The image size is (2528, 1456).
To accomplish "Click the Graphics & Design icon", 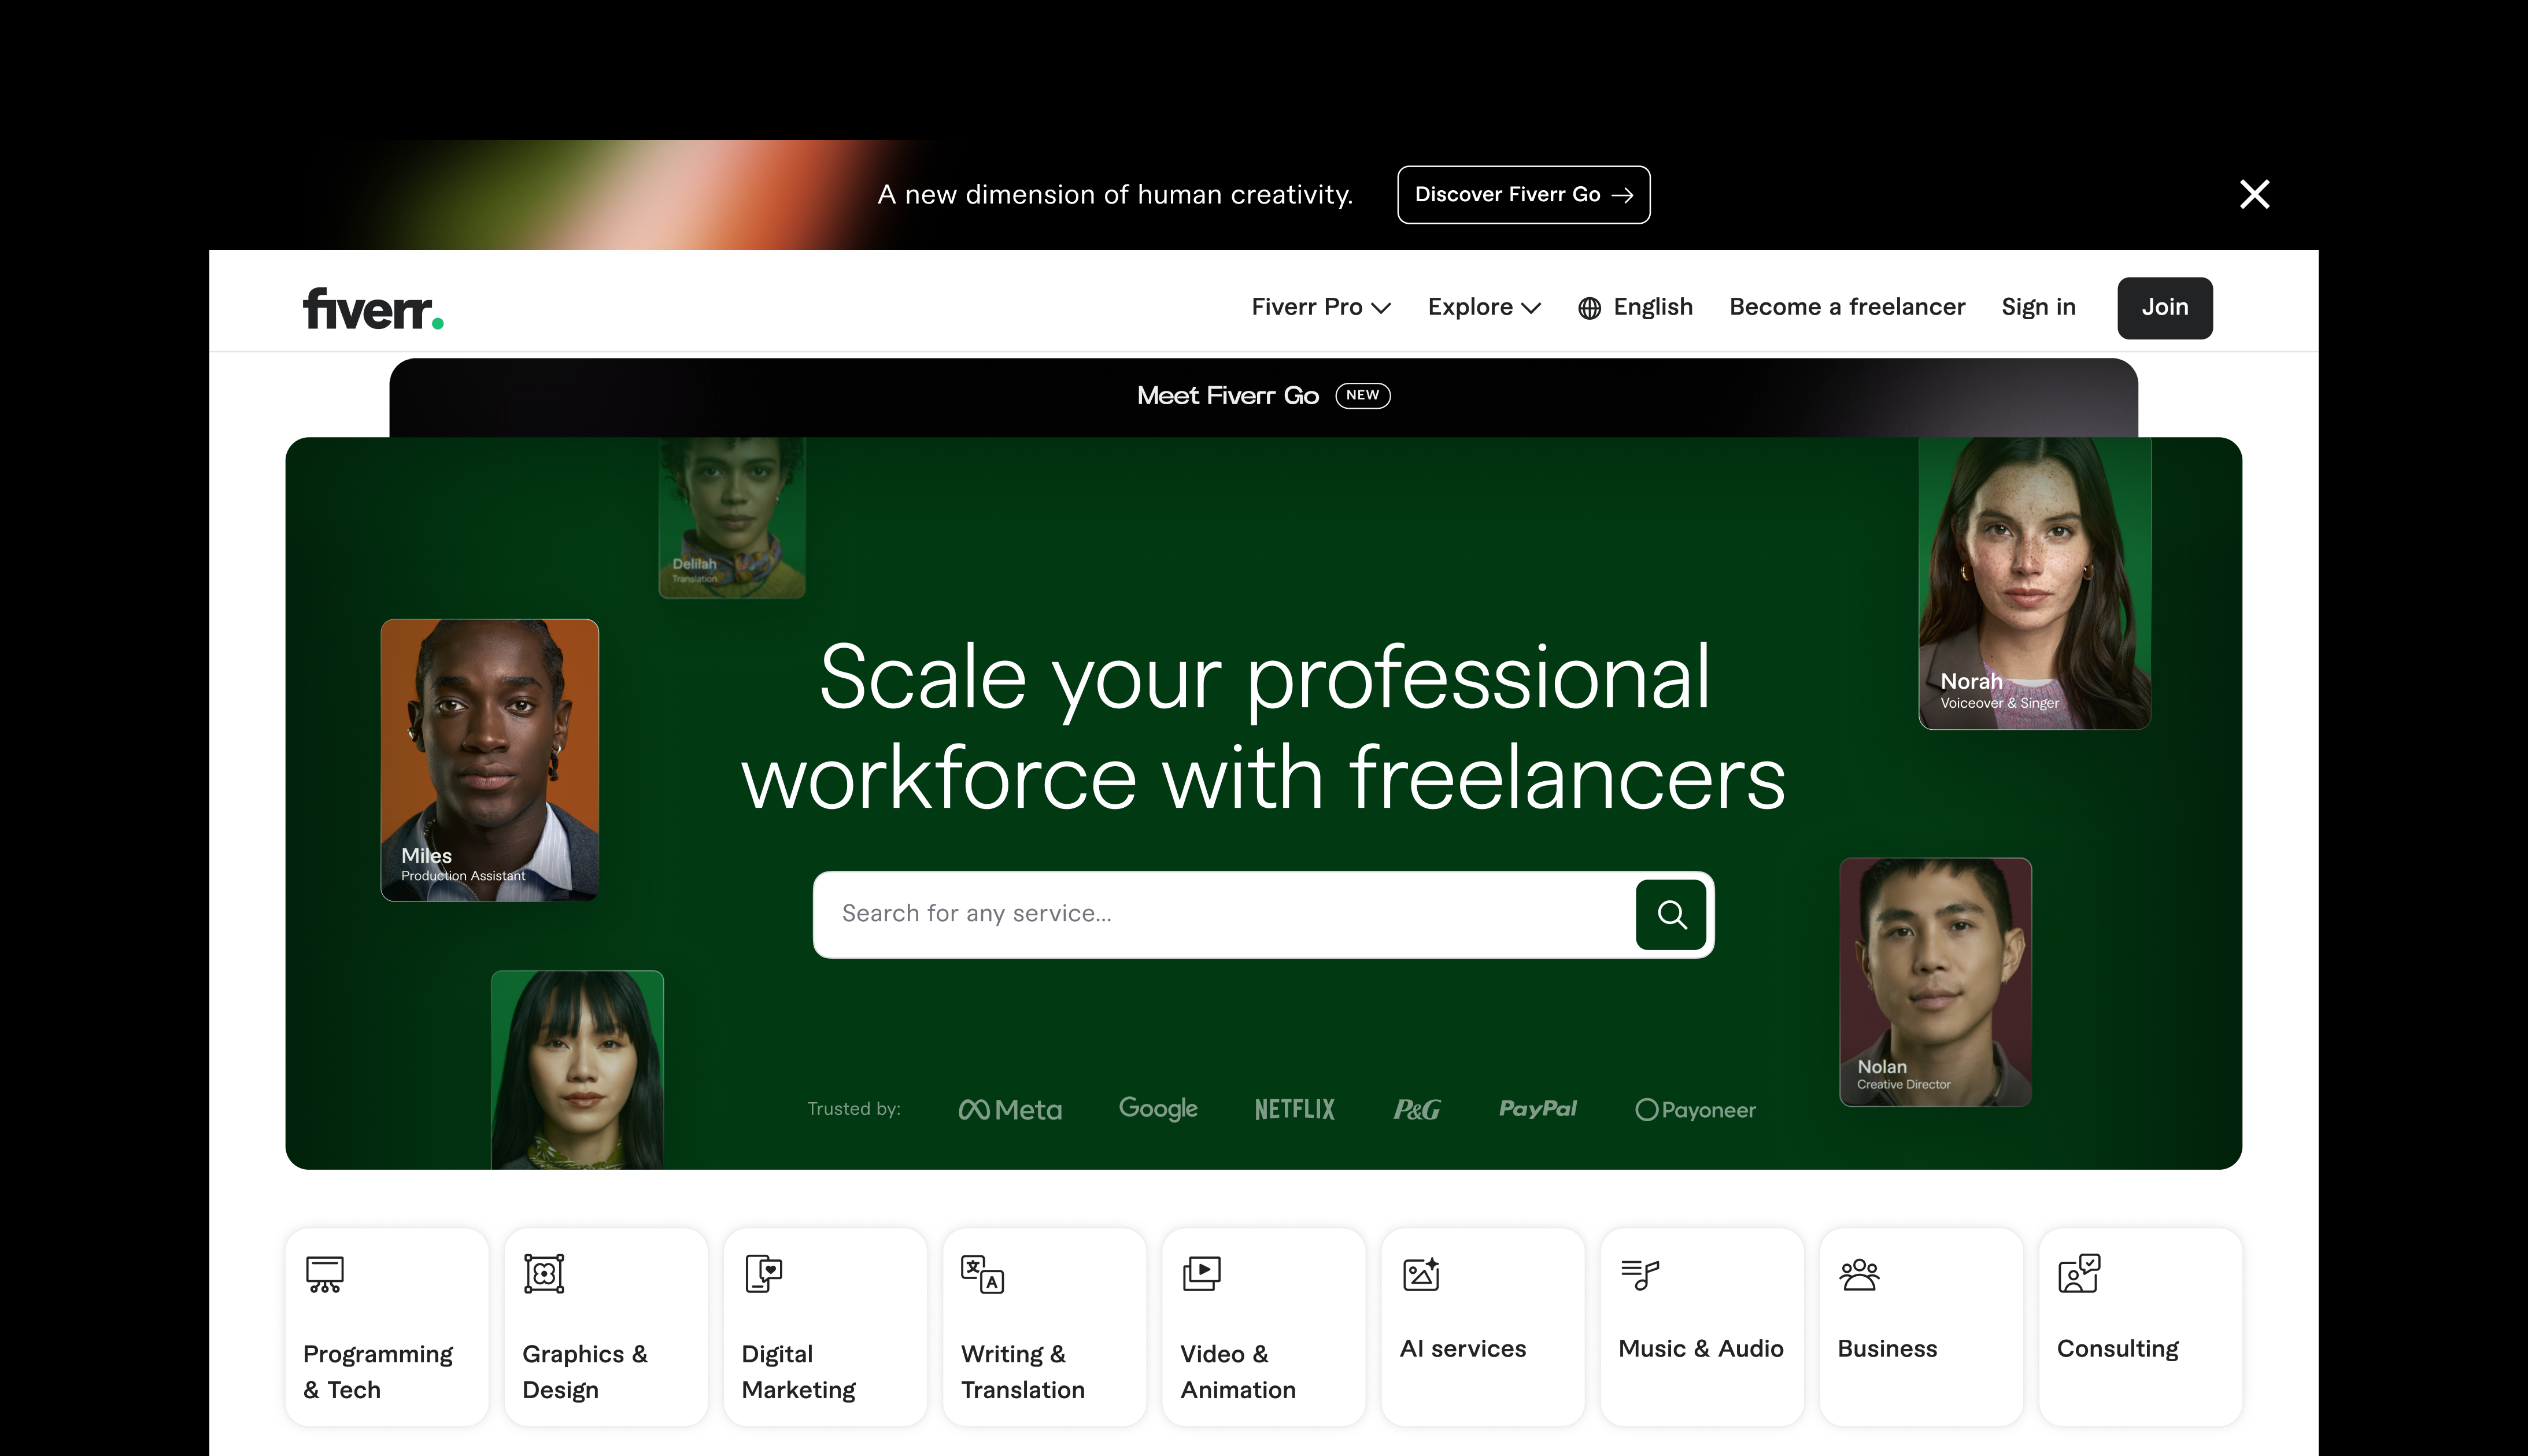I will coord(544,1274).
